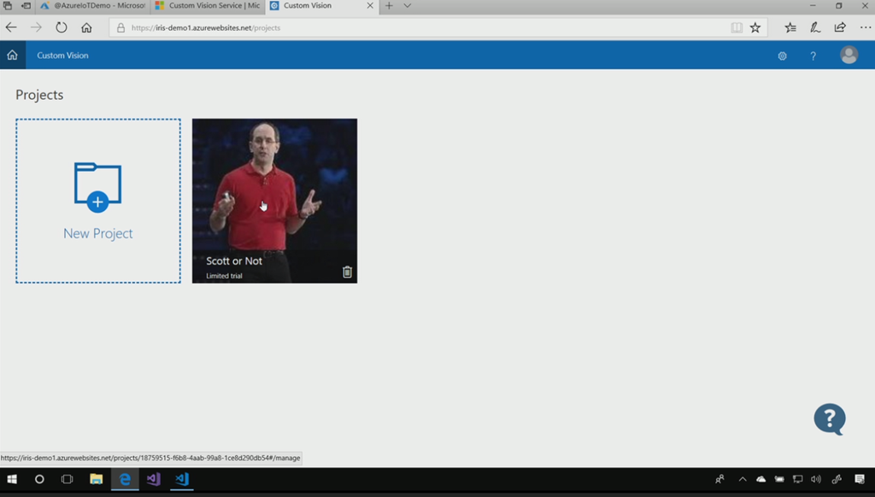
Task: Open Task View
Action: [67, 479]
